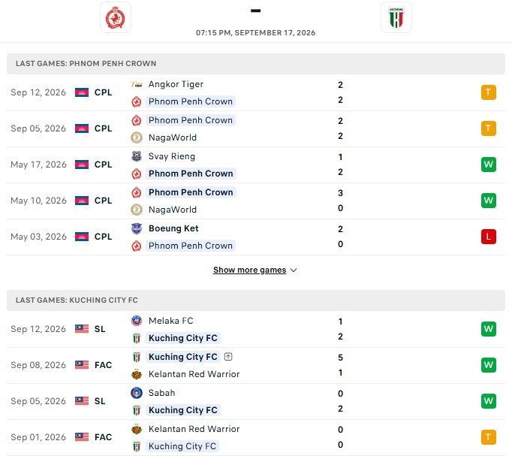
Task: Click the green W badge for May 17 match
Action: click(x=489, y=165)
